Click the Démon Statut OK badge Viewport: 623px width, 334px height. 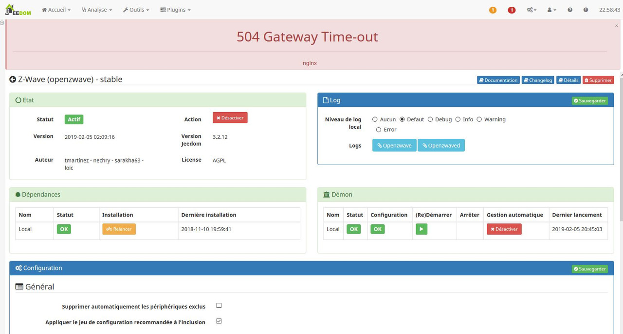(x=354, y=229)
